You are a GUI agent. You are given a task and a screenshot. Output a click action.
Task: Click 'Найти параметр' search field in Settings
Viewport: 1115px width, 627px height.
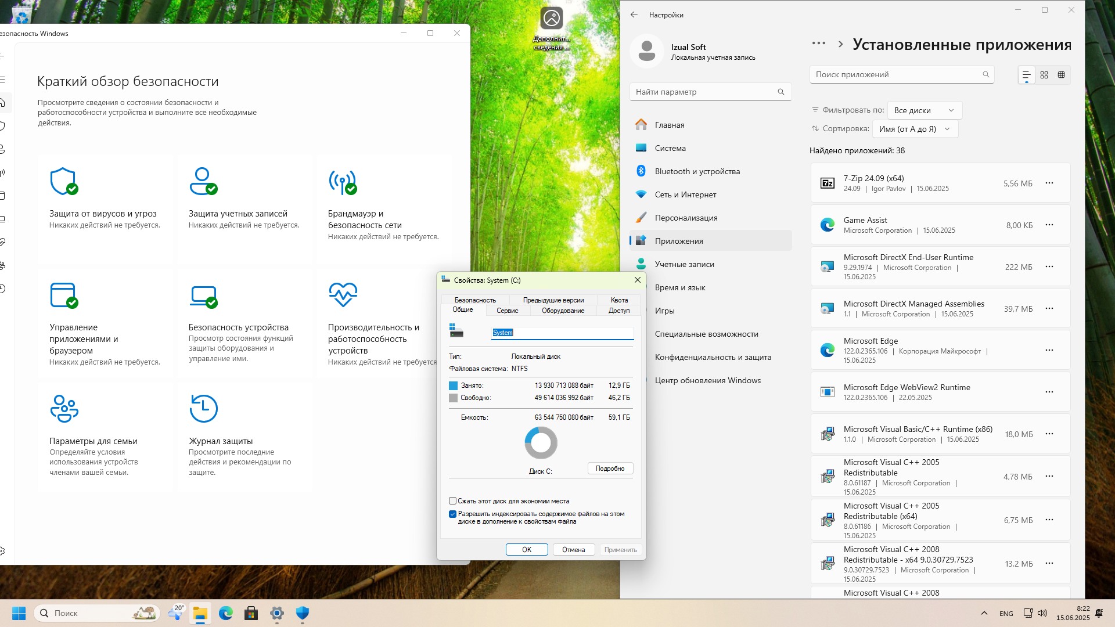pos(711,92)
